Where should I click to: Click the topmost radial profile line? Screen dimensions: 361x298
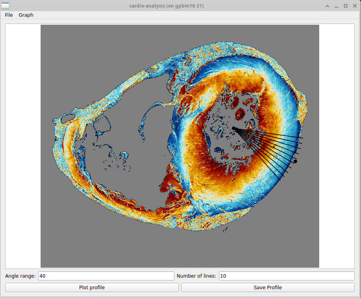(279, 135)
